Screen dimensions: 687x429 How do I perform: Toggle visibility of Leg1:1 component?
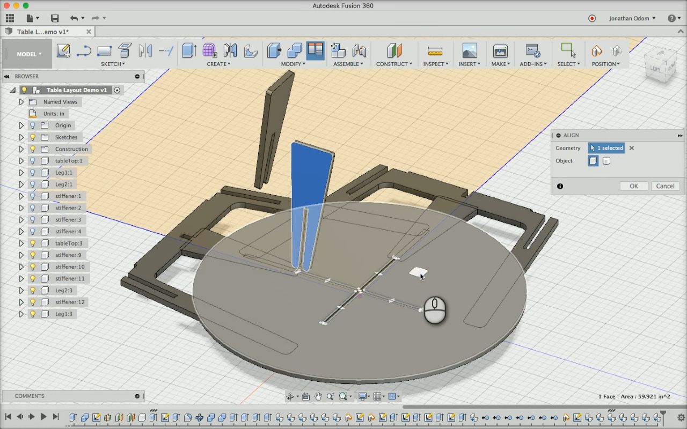[x=32, y=172]
